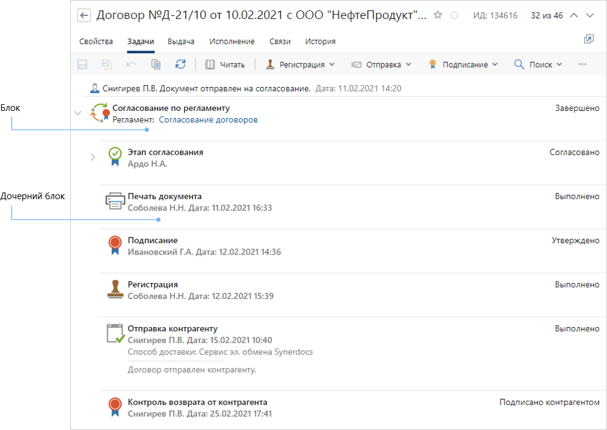Star the document as favorite

[438, 15]
